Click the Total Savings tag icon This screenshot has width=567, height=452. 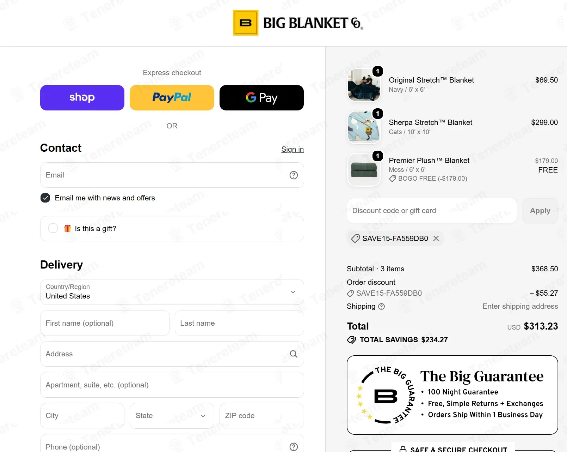pyautogui.click(x=351, y=340)
